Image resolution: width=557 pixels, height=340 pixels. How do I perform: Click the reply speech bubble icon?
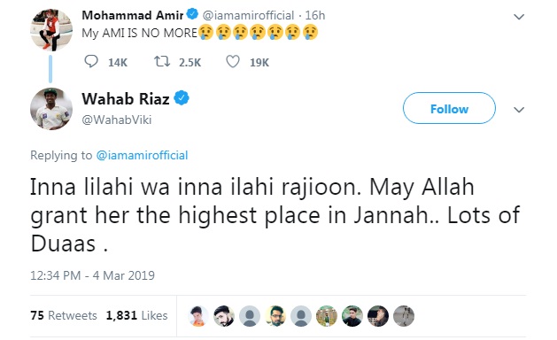[91, 61]
